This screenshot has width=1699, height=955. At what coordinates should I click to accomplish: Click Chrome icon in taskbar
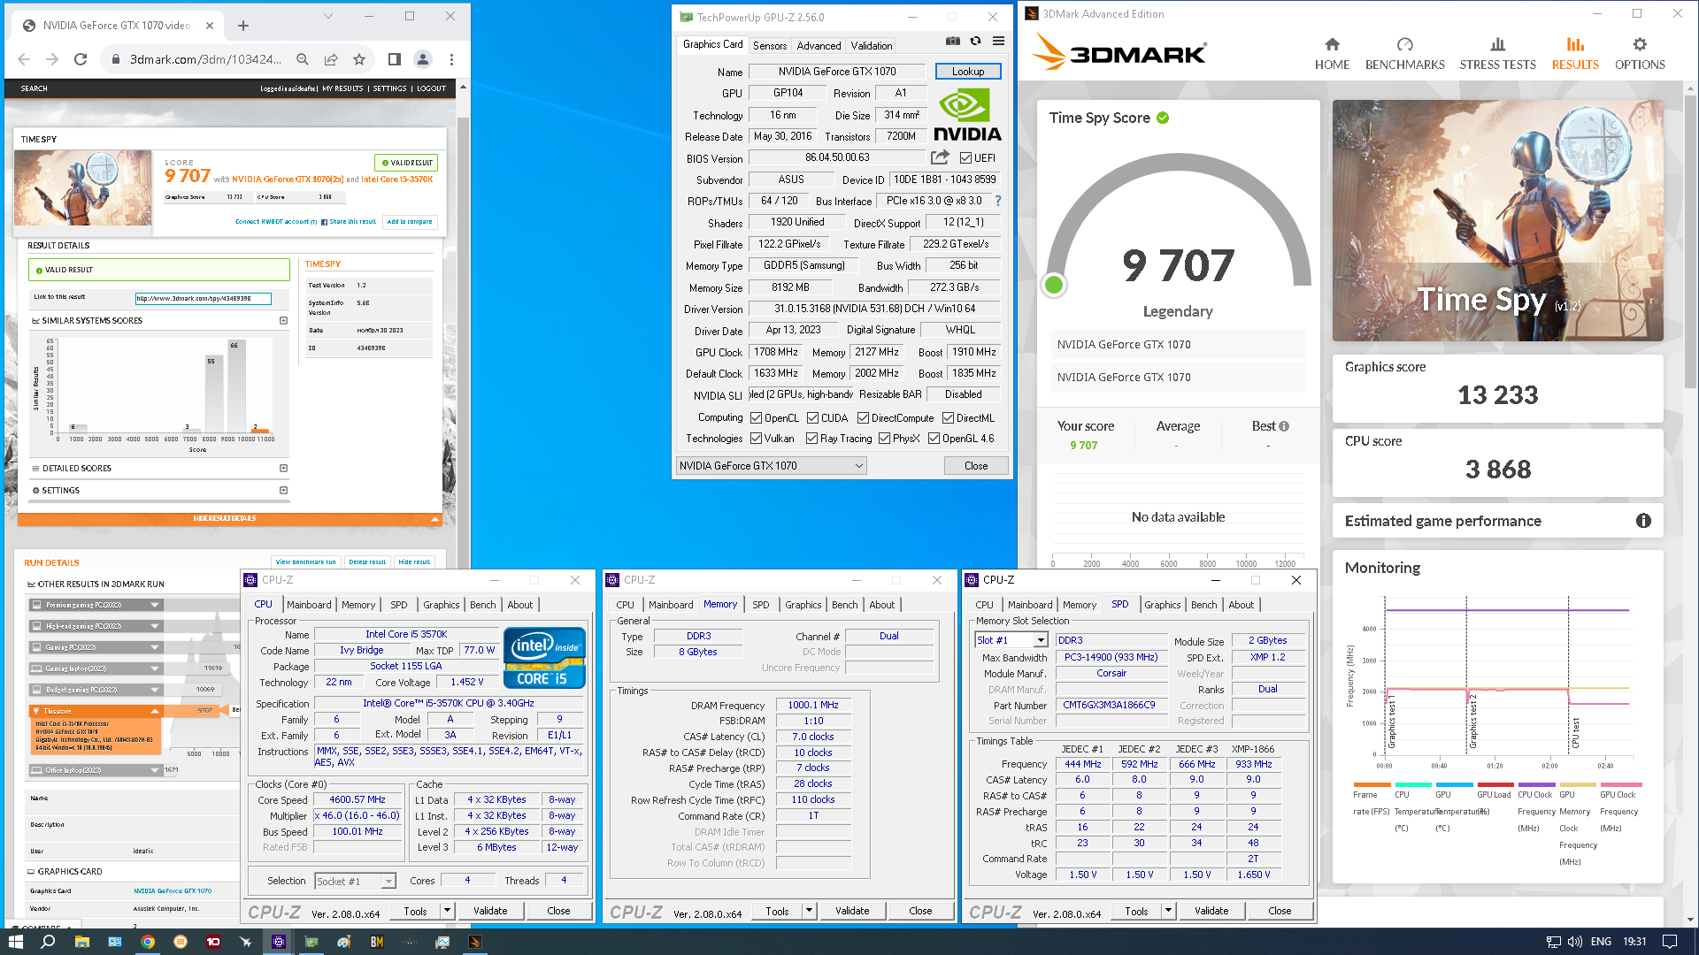click(148, 942)
